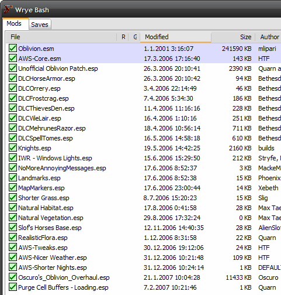This screenshot has width=281, height=295.
Task: Select Slof's Horses Base.esp file name
Action: 50,228
